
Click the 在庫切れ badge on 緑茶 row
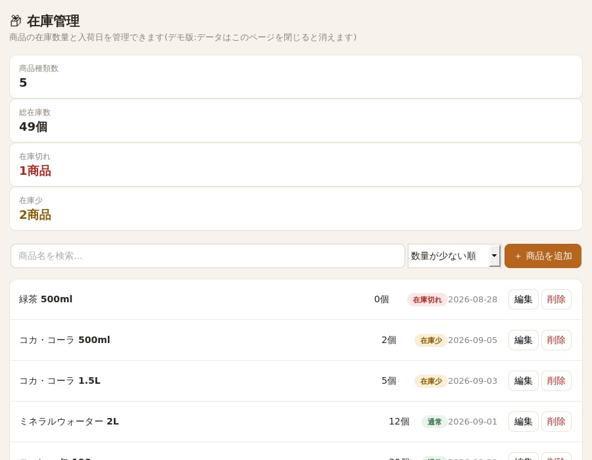tap(427, 300)
